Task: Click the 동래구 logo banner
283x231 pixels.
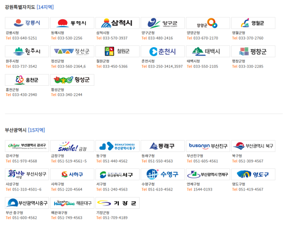Action: tap(163, 146)
